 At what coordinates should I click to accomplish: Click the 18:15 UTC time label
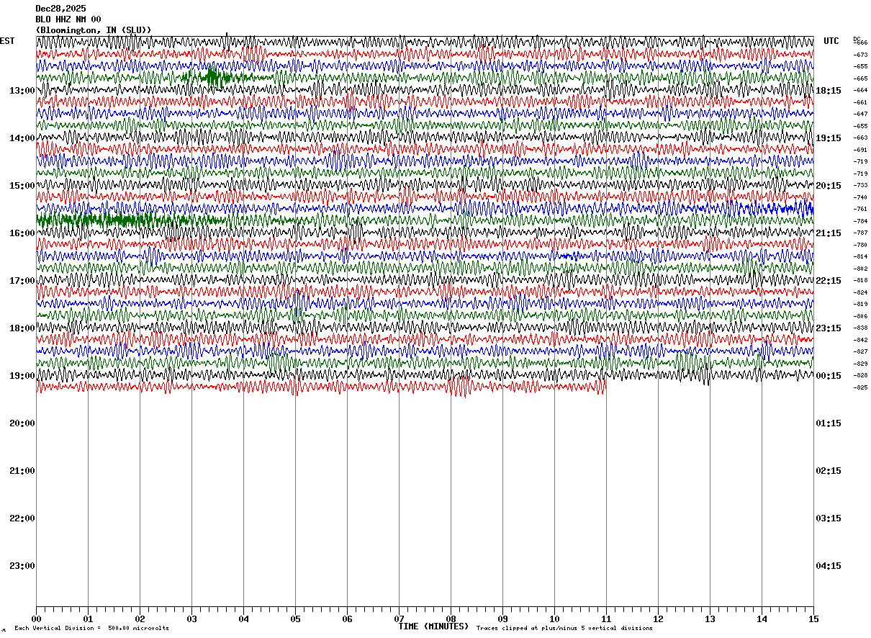[x=829, y=91]
